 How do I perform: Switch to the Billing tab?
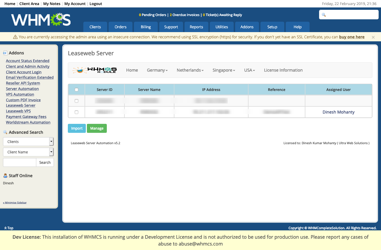coord(146,27)
